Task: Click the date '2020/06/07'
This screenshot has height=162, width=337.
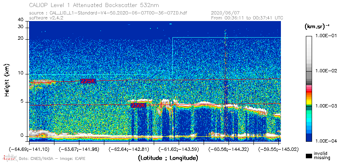Action: click(x=225, y=13)
